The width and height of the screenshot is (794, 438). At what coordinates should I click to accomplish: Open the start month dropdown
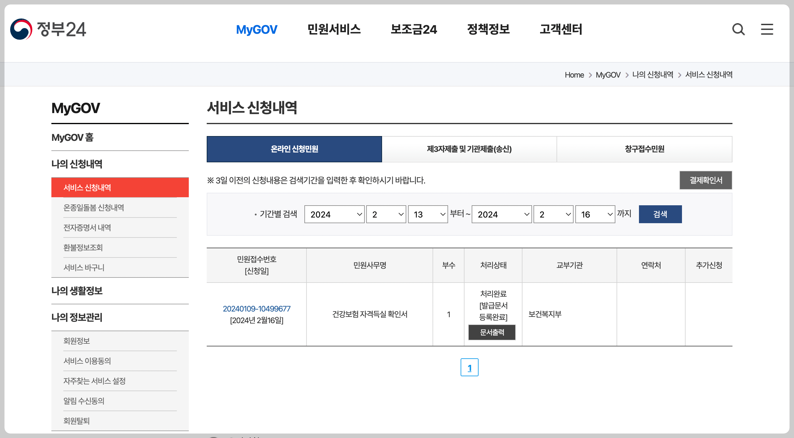pyautogui.click(x=386, y=214)
